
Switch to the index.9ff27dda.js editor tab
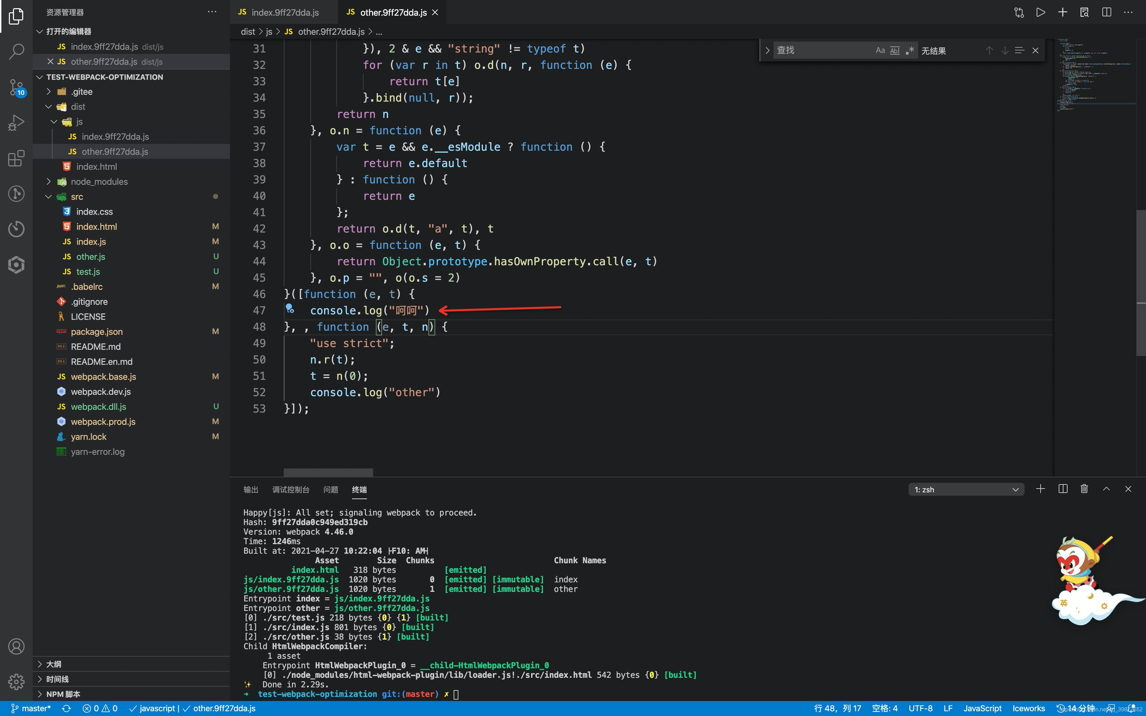[x=284, y=12]
